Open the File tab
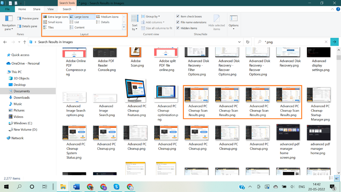This screenshot has width=341, height=192. click(7, 9)
